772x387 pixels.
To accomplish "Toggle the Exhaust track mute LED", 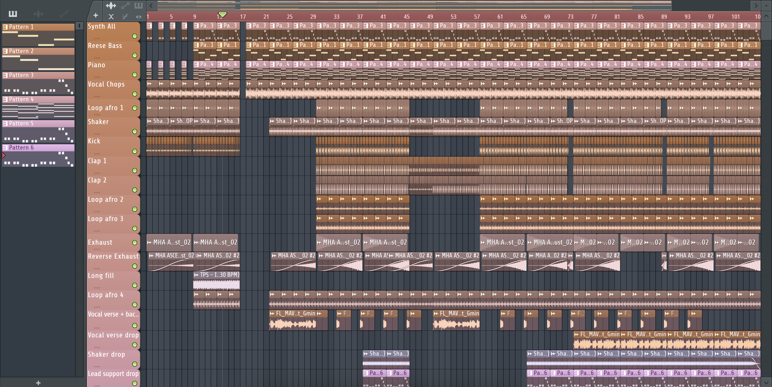I will pos(135,243).
